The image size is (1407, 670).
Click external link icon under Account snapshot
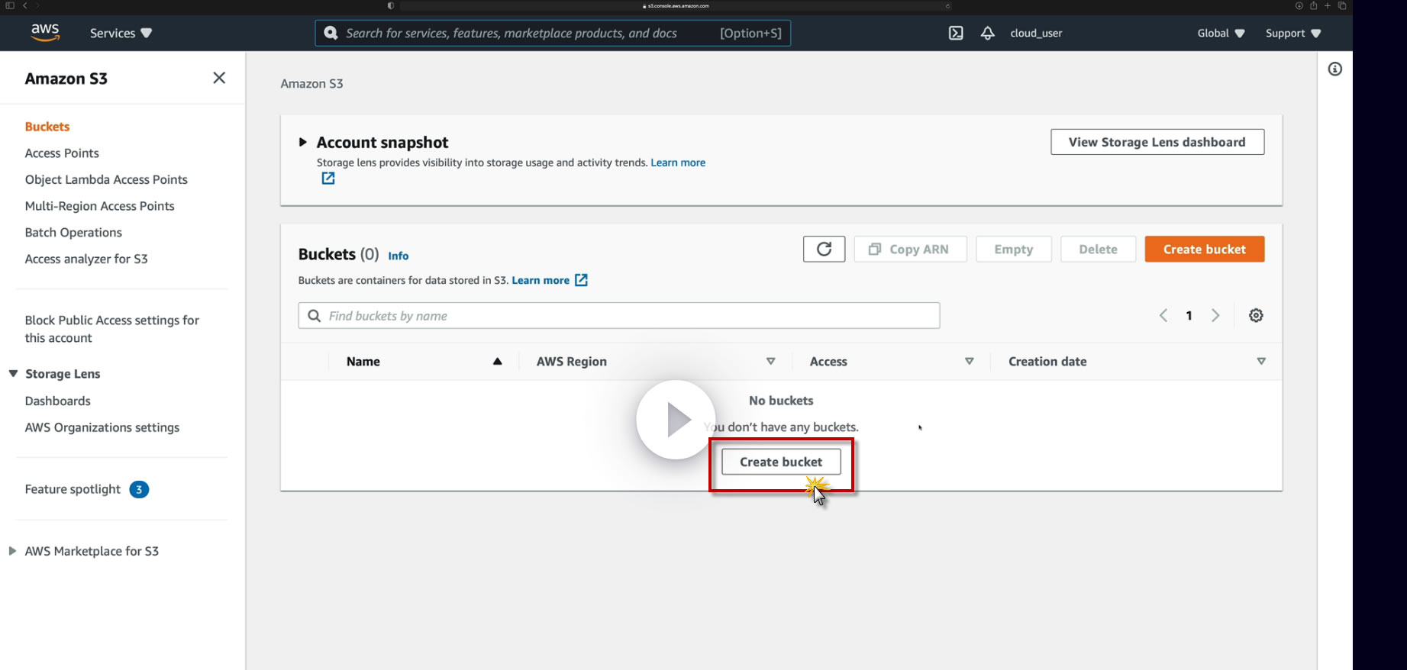328,179
